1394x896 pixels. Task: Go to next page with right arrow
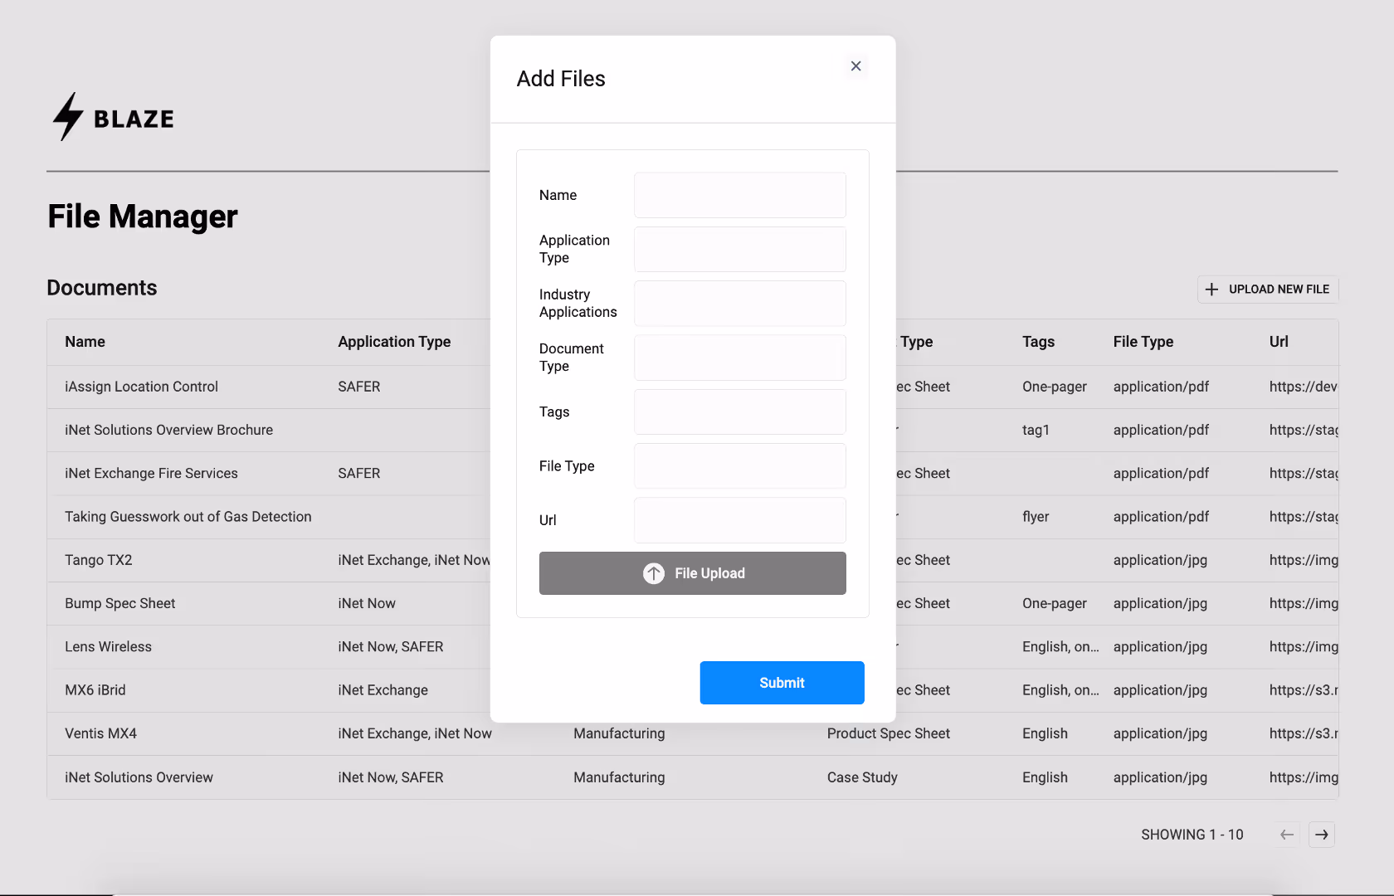[x=1321, y=835]
